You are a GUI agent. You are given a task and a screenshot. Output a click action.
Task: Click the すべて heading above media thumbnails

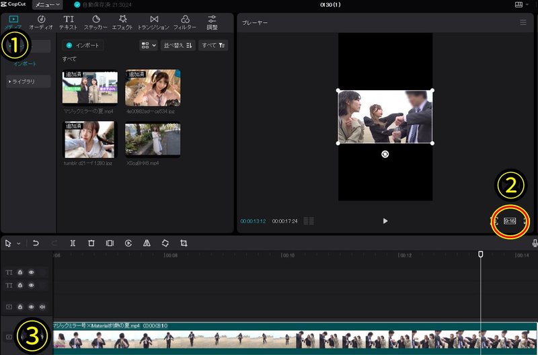tap(69, 59)
